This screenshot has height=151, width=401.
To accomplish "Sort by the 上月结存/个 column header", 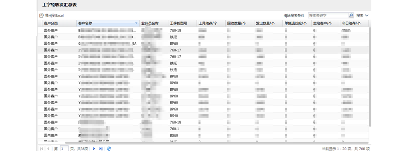I will click(x=211, y=23).
